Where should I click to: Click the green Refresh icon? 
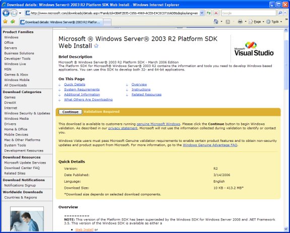tap(209, 13)
